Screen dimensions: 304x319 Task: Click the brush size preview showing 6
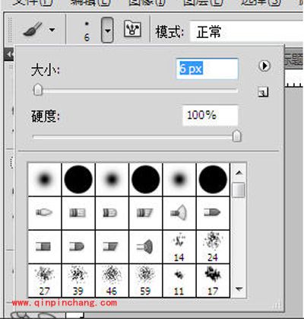pyautogui.click(x=87, y=31)
